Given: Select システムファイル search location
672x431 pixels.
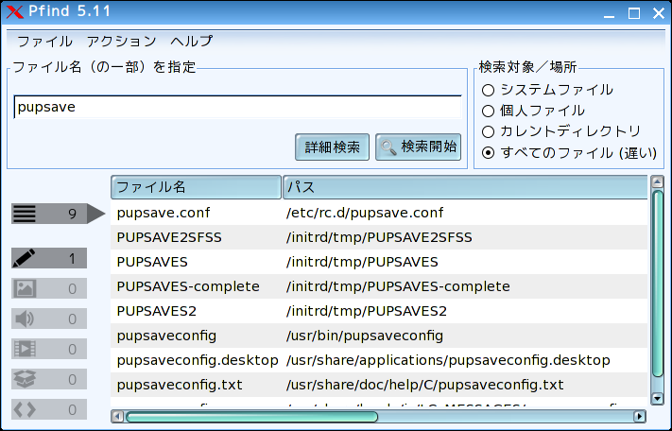Looking at the screenshot, I should click(x=547, y=90).
